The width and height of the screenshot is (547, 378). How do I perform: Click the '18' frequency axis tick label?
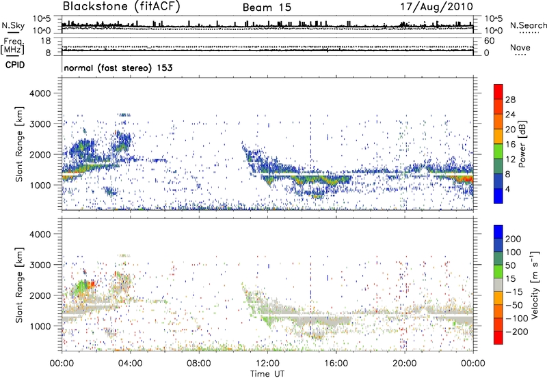(x=46, y=41)
